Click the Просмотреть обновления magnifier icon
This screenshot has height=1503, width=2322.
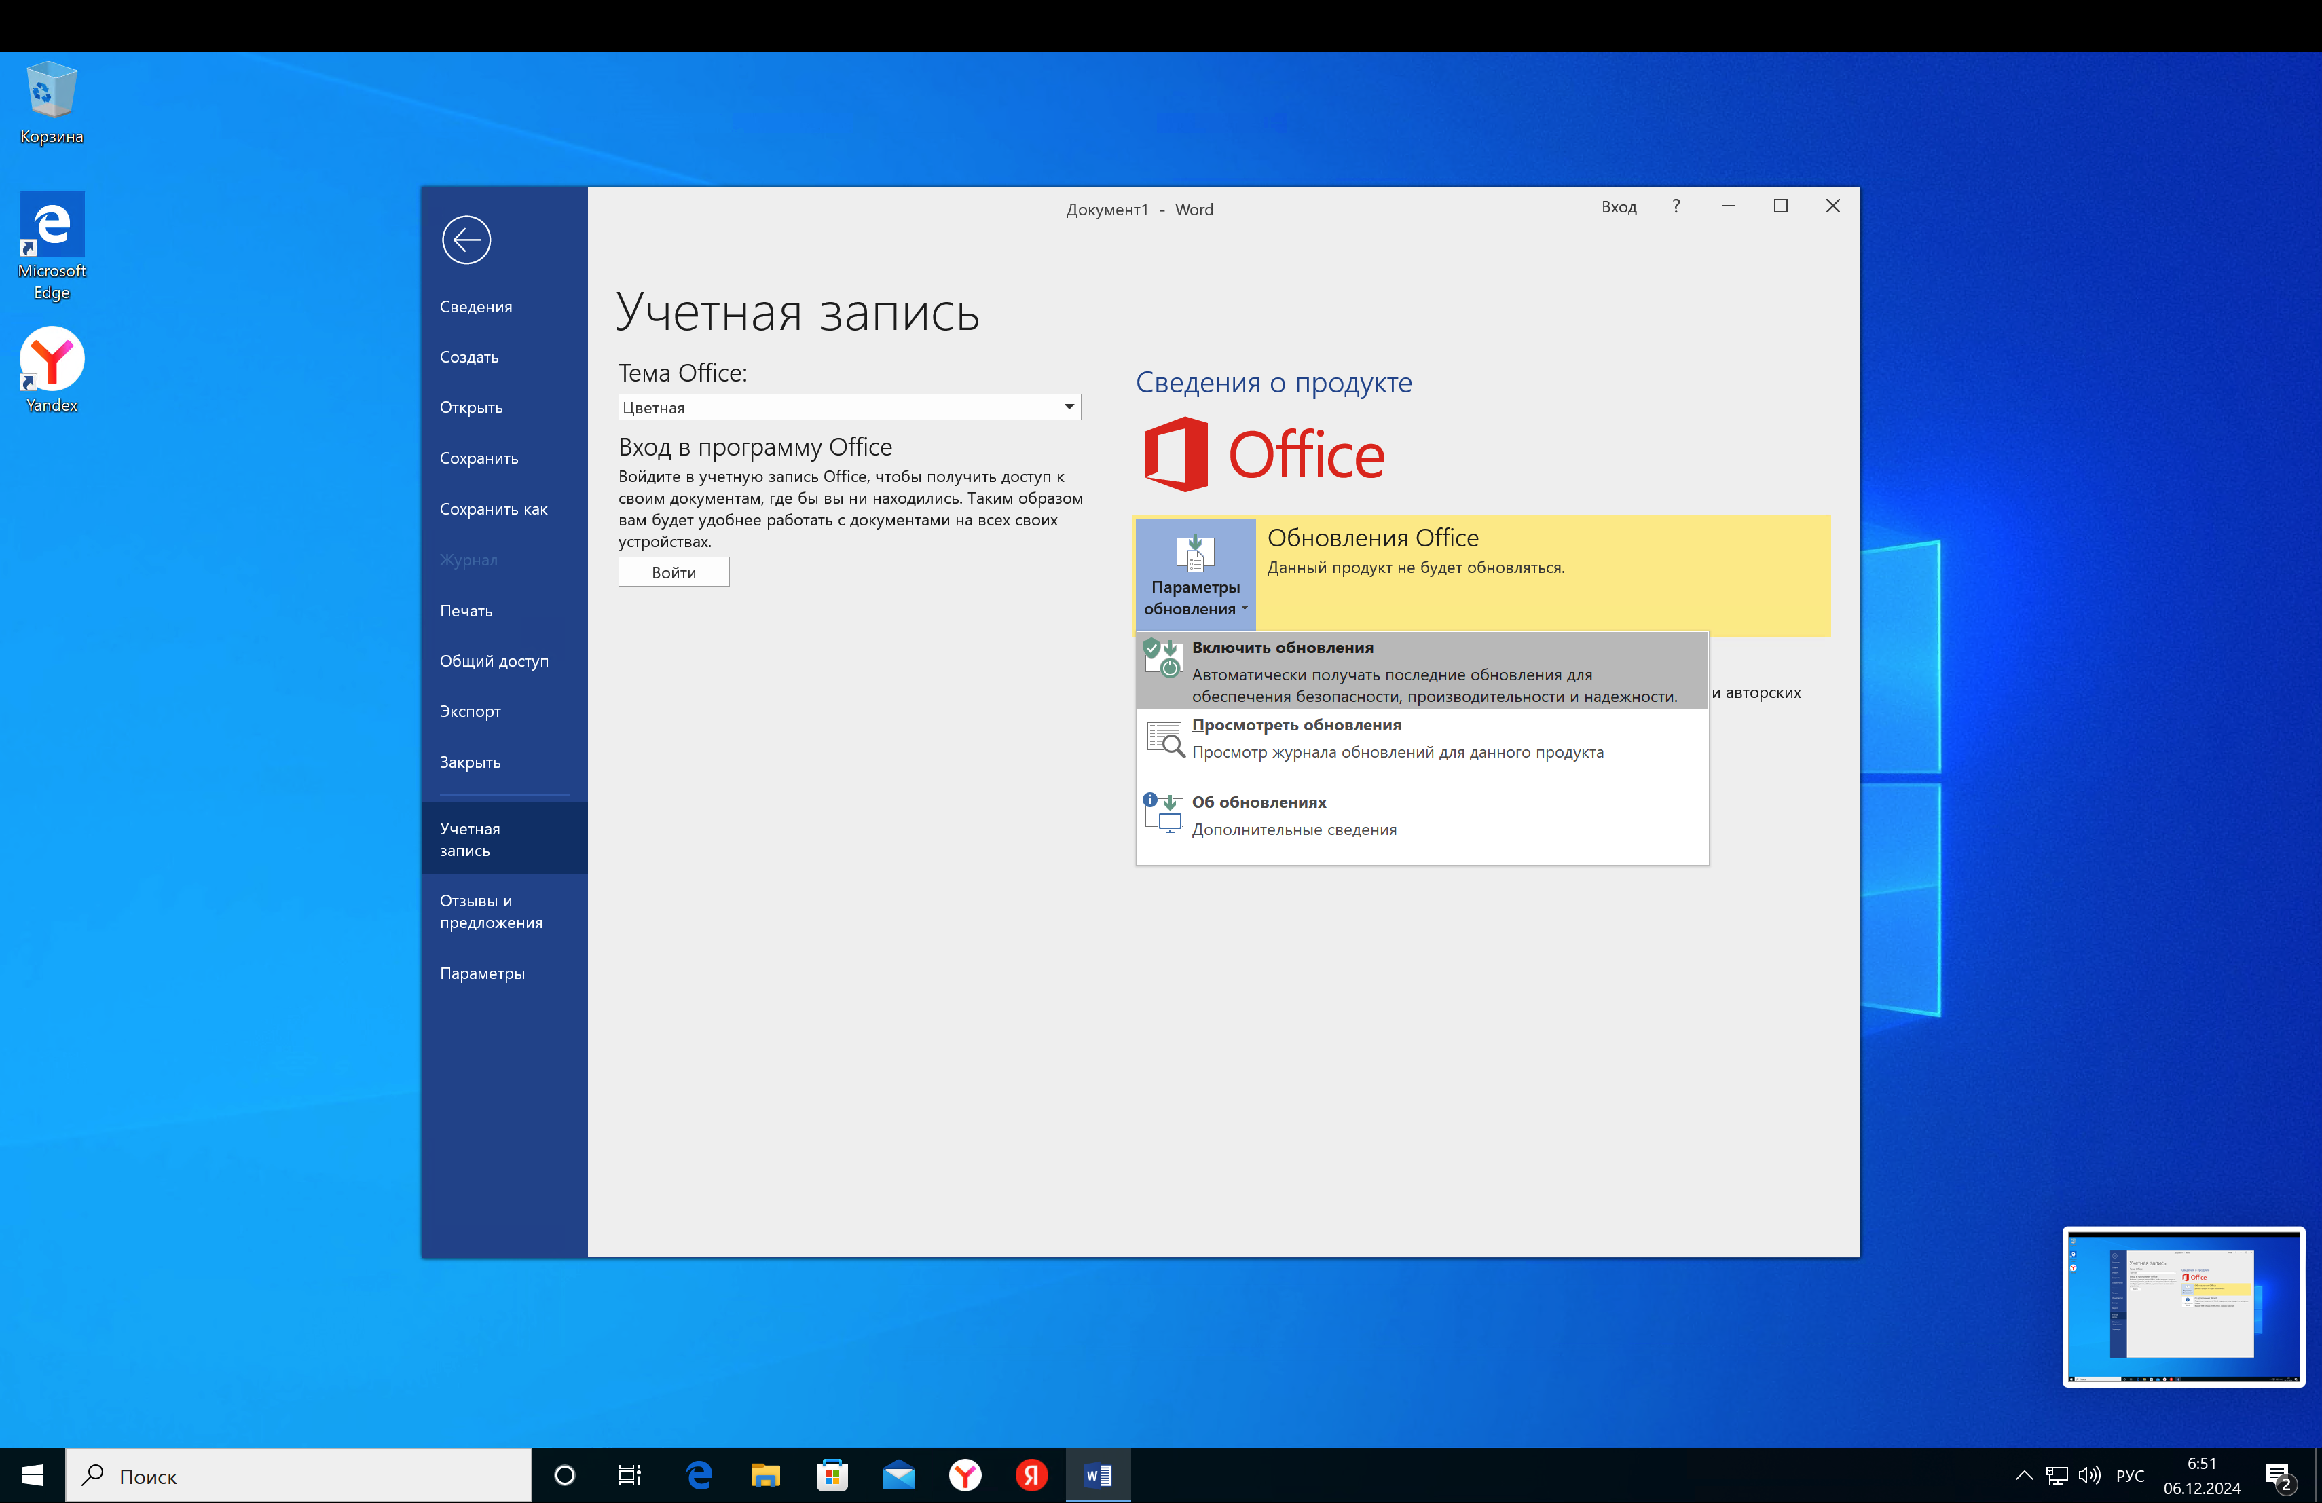click(x=1165, y=740)
